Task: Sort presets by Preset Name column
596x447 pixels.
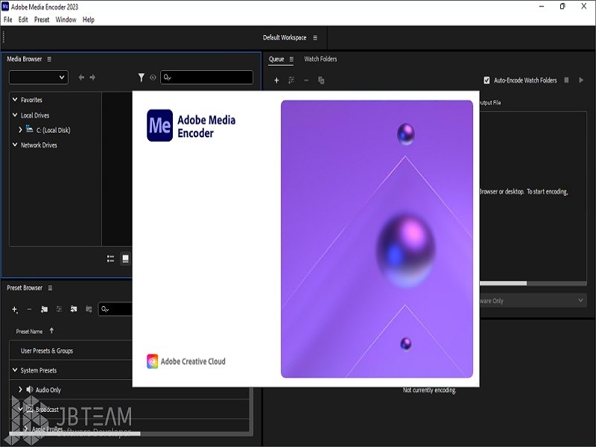Action: click(x=29, y=332)
